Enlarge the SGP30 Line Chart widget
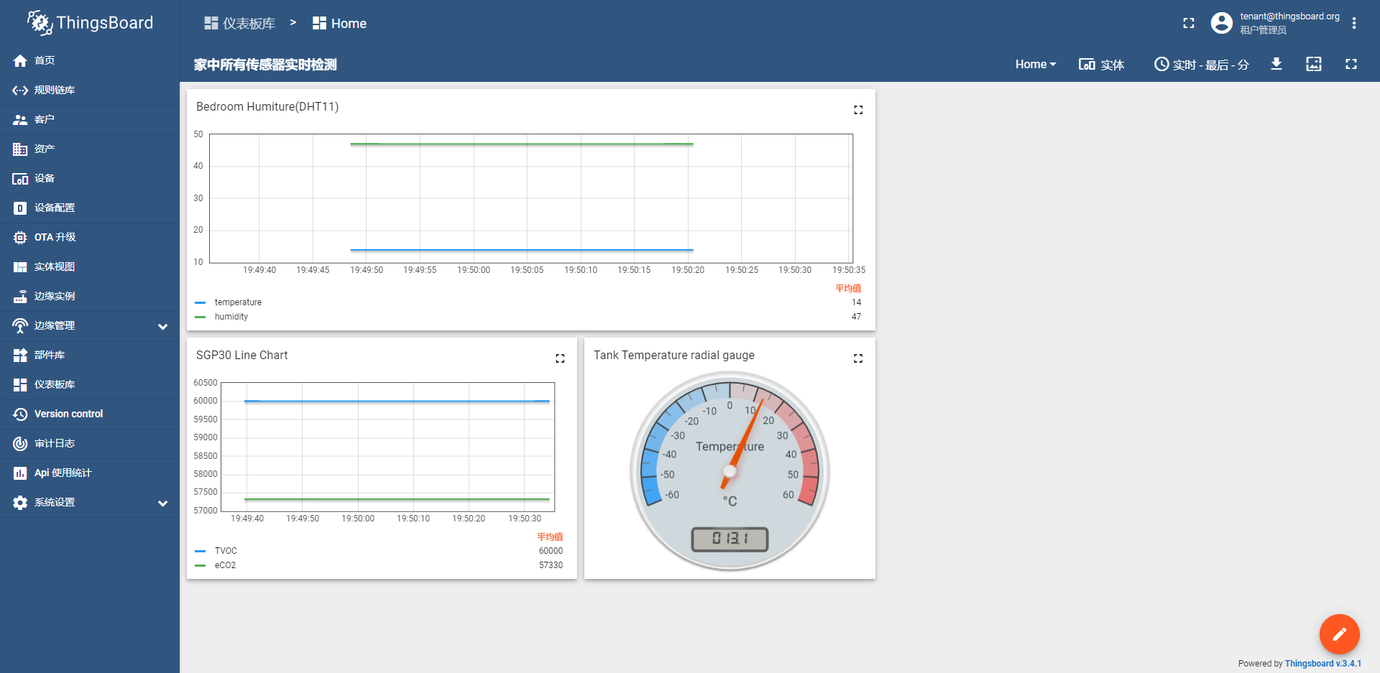Image resolution: width=1380 pixels, height=673 pixels. [x=560, y=358]
